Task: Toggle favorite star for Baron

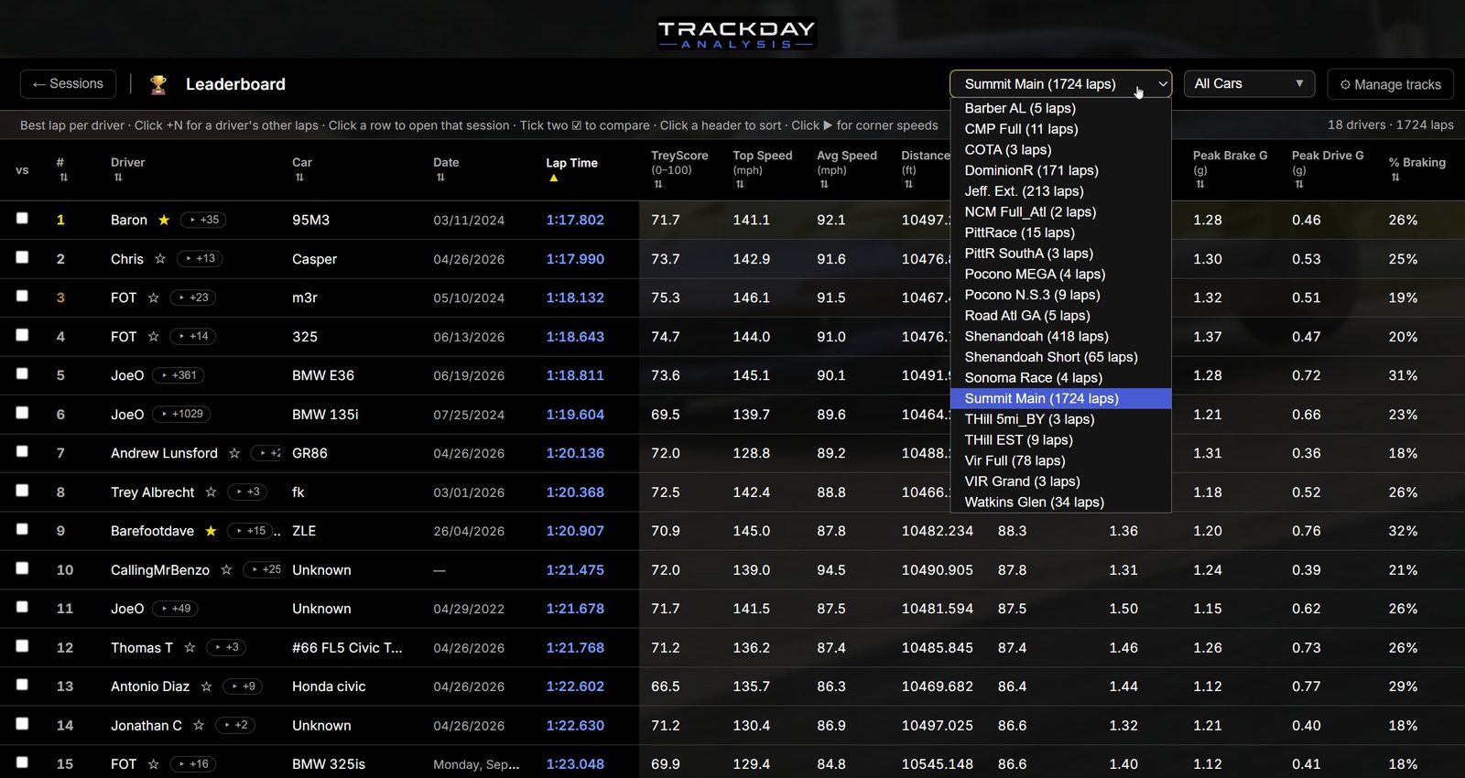Action: [164, 220]
